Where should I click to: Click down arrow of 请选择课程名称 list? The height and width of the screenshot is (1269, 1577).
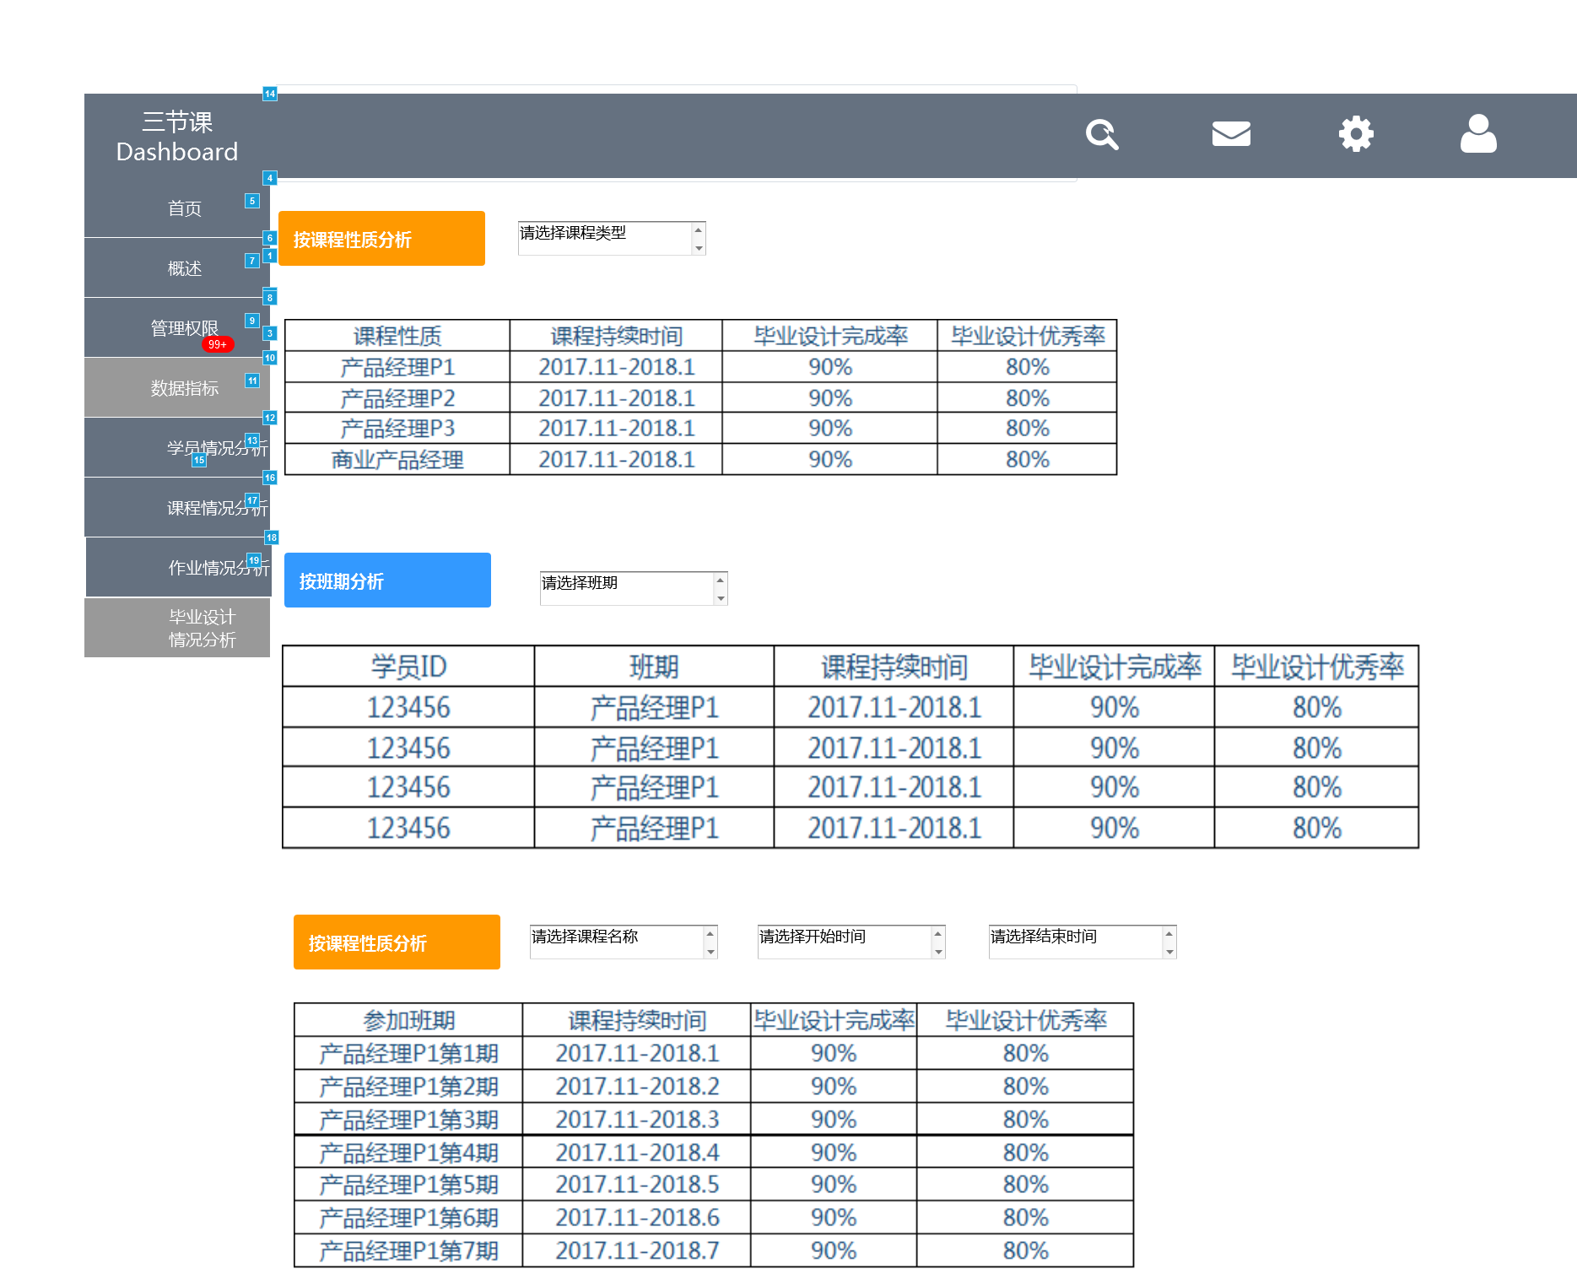[710, 952]
